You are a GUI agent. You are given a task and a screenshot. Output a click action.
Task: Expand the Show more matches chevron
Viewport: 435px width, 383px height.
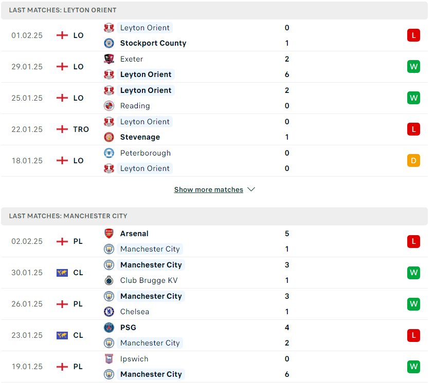(x=251, y=189)
